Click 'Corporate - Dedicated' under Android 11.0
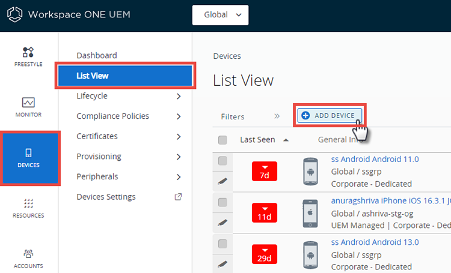The height and width of the screenshot is (273, 451). 372,184
